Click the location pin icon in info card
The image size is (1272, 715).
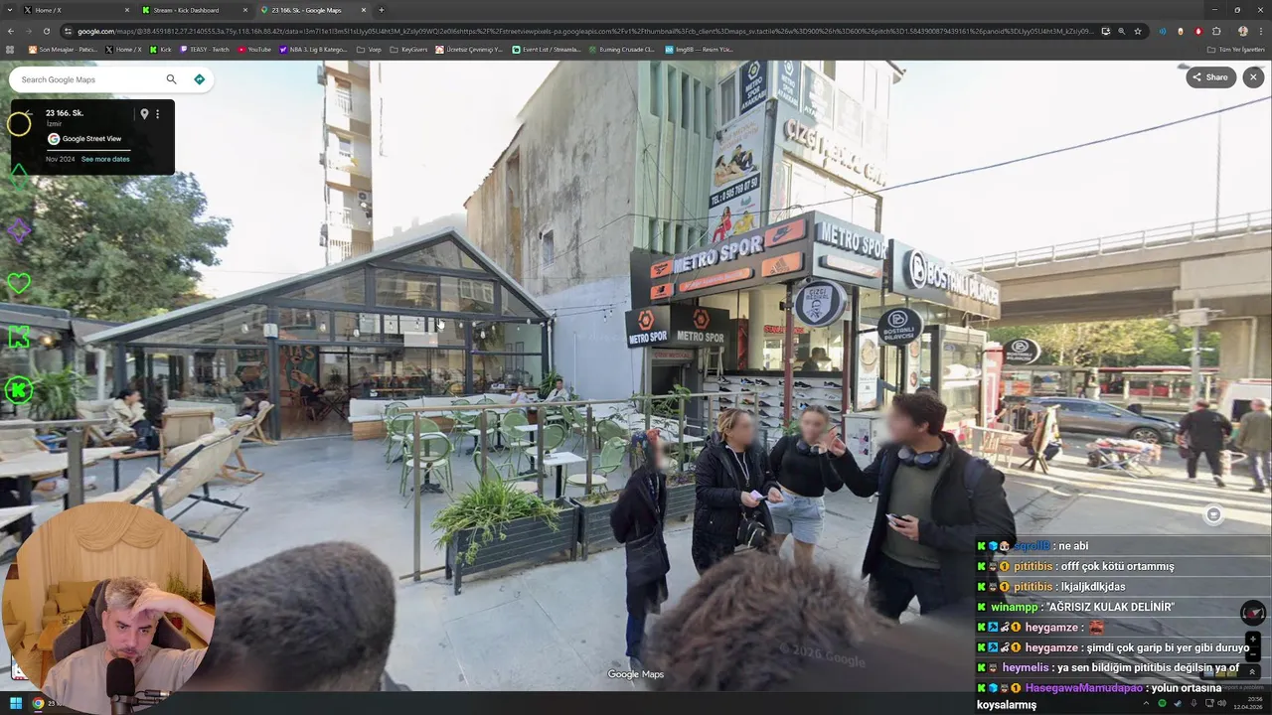[144, 113]
